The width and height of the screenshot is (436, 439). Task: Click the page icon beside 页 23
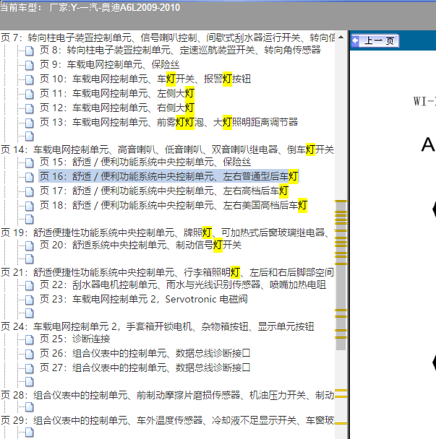point(29,300)
